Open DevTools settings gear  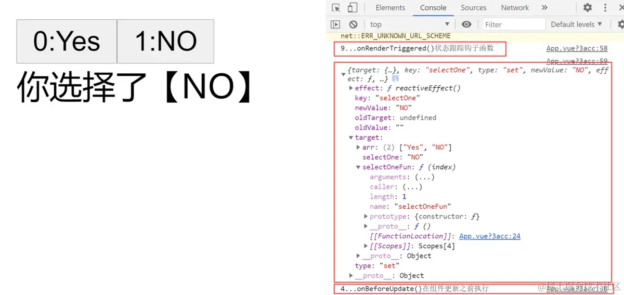587,8
